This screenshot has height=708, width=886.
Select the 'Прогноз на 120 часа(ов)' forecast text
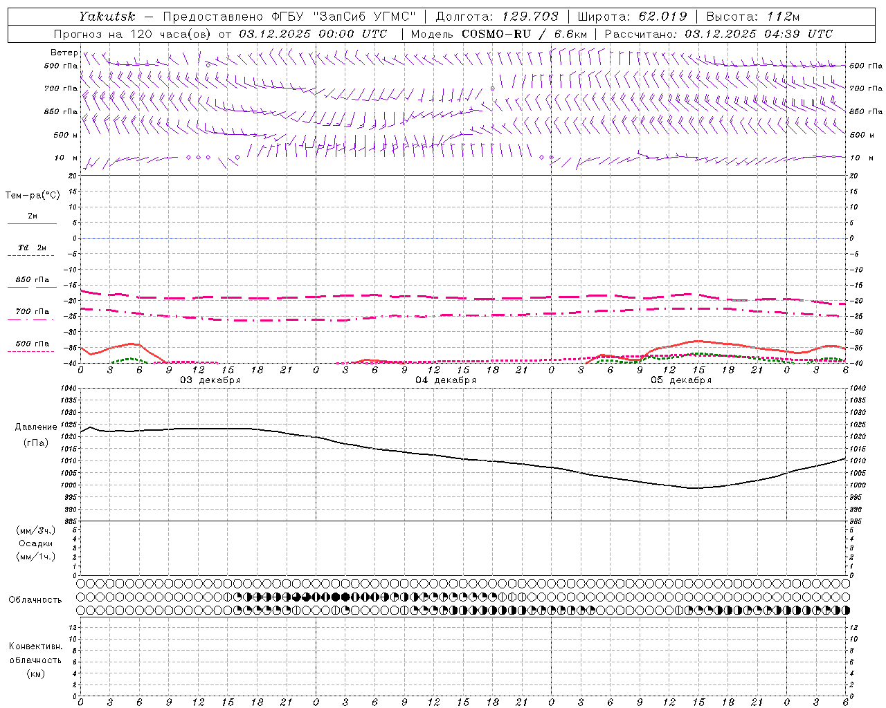click(x=133, y=34)
